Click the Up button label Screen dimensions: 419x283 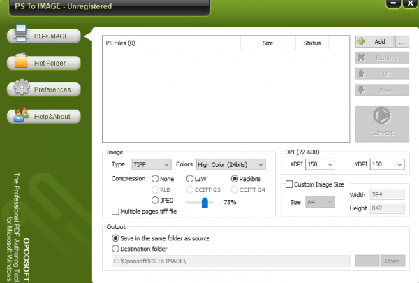point(387,74)
